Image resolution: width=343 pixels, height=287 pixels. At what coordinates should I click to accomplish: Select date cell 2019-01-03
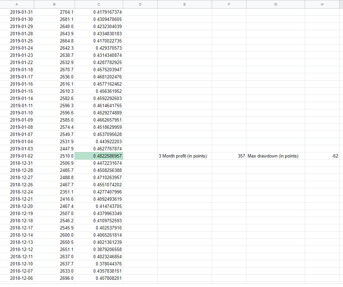(17, 149)
